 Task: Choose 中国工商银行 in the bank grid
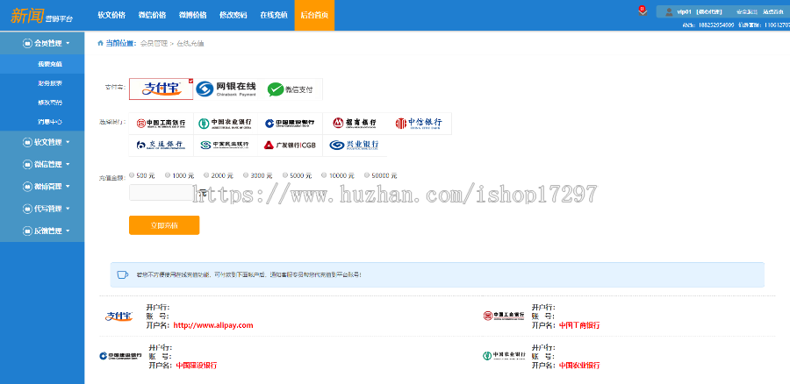click(162, 124)
